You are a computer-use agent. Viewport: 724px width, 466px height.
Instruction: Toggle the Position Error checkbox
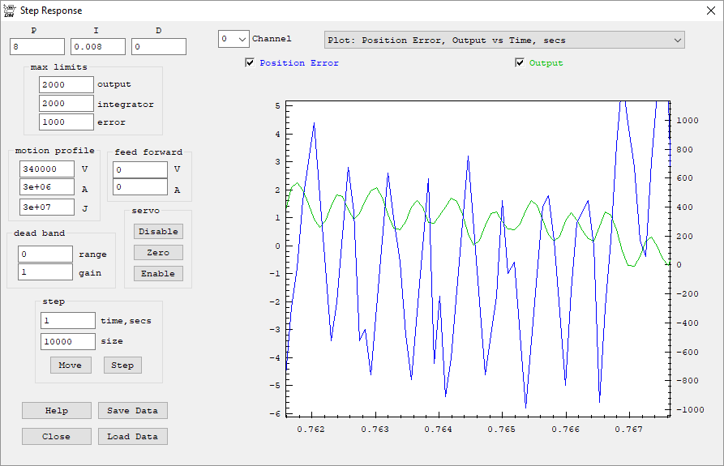(250, 63)
